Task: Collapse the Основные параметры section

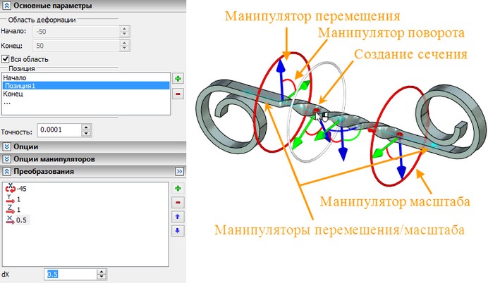Action: pyautogui.click(x=6, y=6)
